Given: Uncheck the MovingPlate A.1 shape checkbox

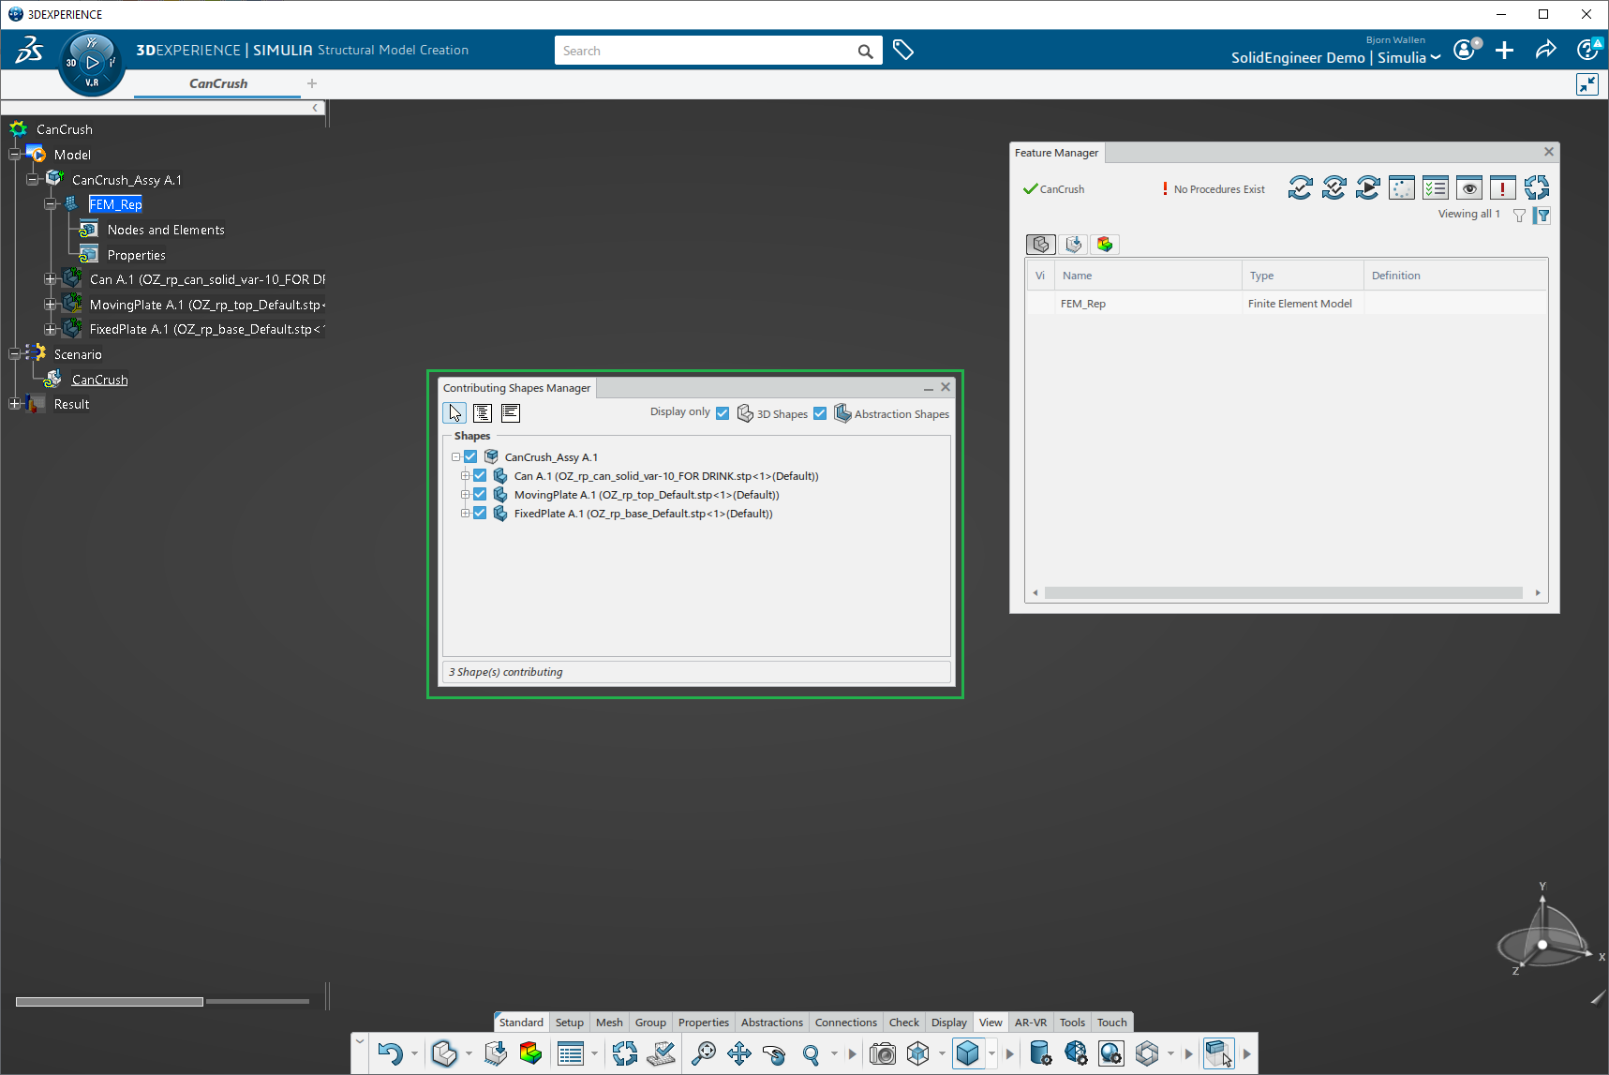Looking at the screenshot, I should [480, 495].
